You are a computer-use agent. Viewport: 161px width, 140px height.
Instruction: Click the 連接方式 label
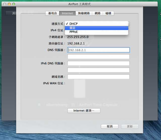coord(58,24)
